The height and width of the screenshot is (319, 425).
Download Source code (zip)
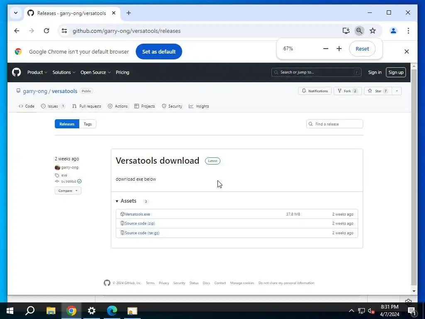140,223
